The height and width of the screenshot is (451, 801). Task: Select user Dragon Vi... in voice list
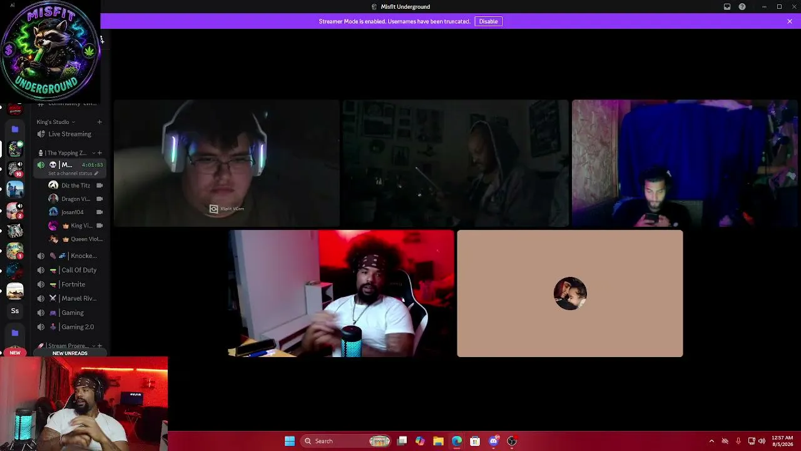pos(75,199)
